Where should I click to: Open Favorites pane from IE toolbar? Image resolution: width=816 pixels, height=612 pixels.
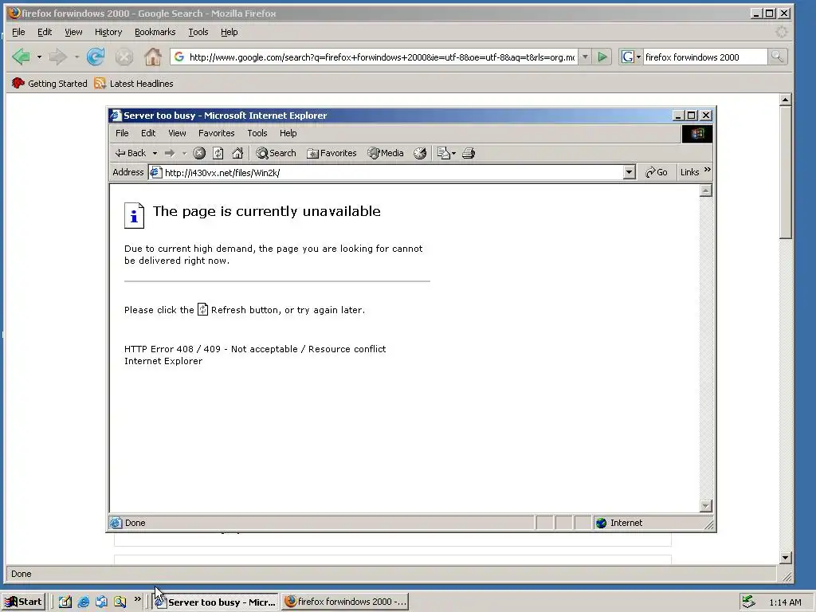(x=332, y=153)
